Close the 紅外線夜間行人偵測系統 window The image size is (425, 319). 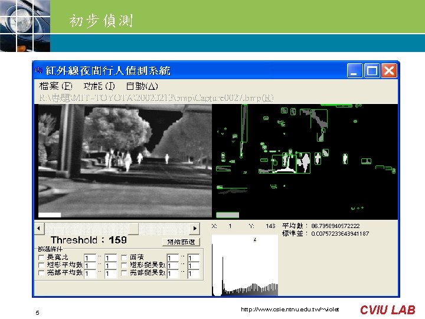click(x=389, y=71)
